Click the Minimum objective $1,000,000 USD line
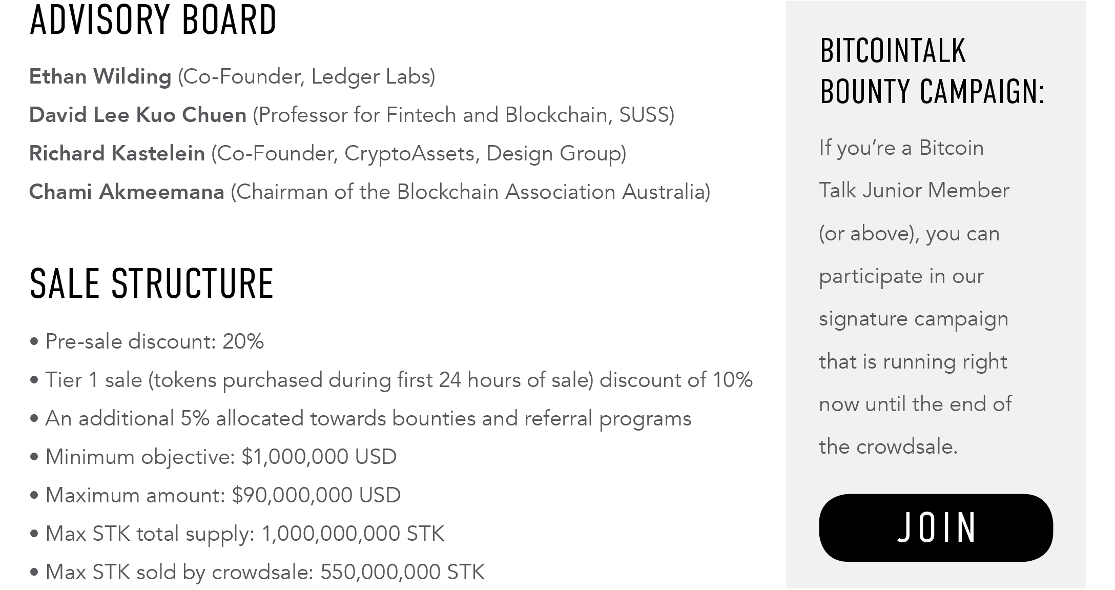Screen dimensions: 1115x590 (213, 457)
